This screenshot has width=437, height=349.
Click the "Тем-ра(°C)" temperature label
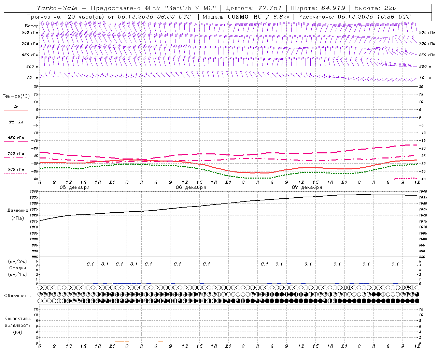click(x=16, y=96)
